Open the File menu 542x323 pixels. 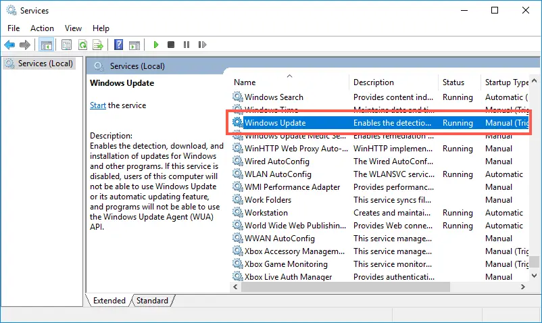[14, 28]
